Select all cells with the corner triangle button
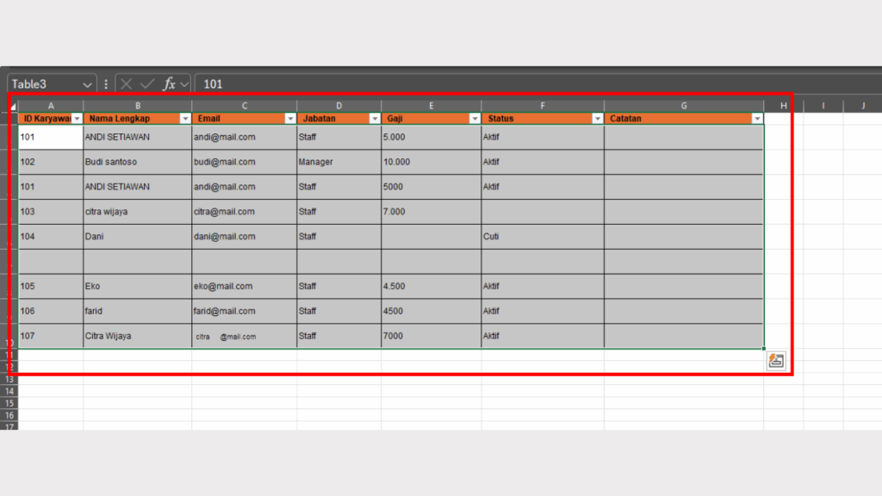This screenshot has width=882, height=496. (12, 105)
